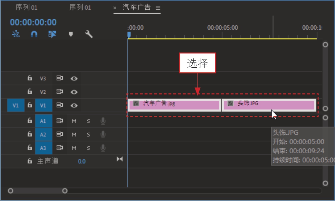Select the 头饰.JPG clip
335x201 pixels.
pos(269,105)
